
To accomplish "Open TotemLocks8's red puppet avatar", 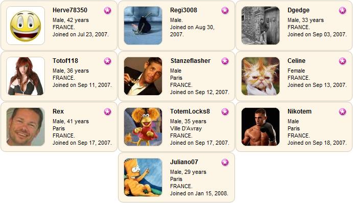I will [143, 127].
